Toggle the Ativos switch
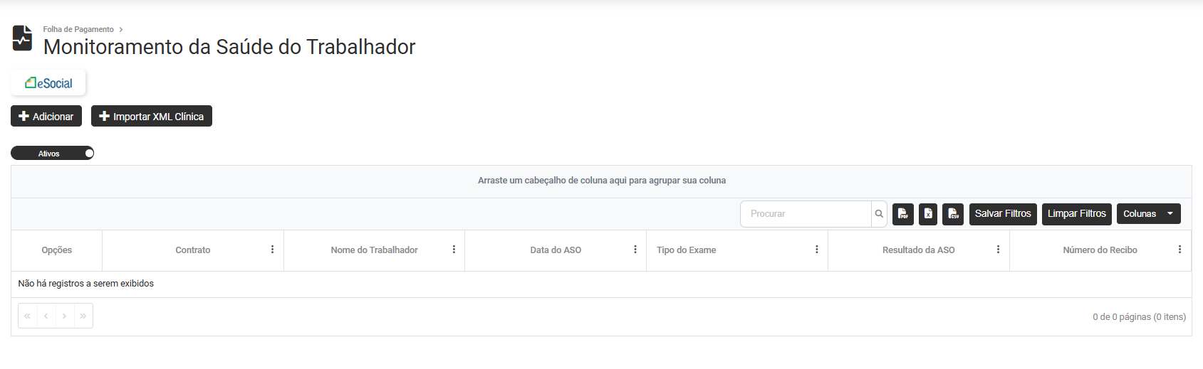1203x369 pixels. [x=52, y=153]
